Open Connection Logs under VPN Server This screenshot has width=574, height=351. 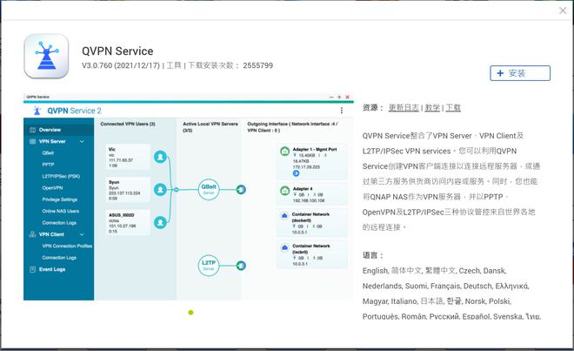click(x=59, y=223)
